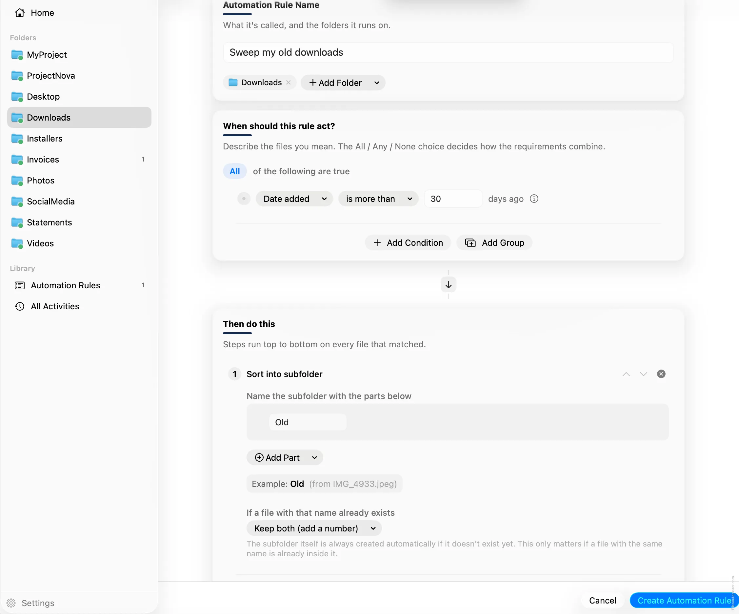Click the MyProject folder icon
This screenshot has width=739, height=614.
pos(17,55)
